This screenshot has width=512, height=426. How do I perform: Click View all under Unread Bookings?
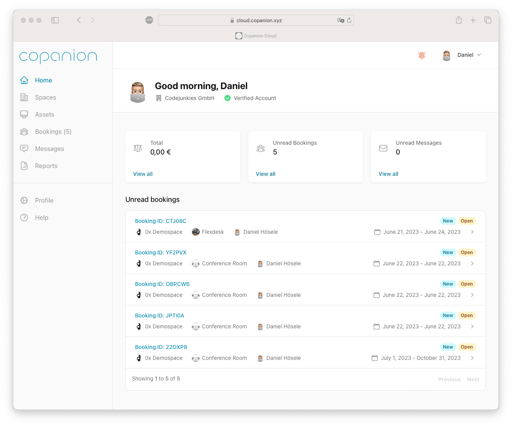(x=265, y=174)
